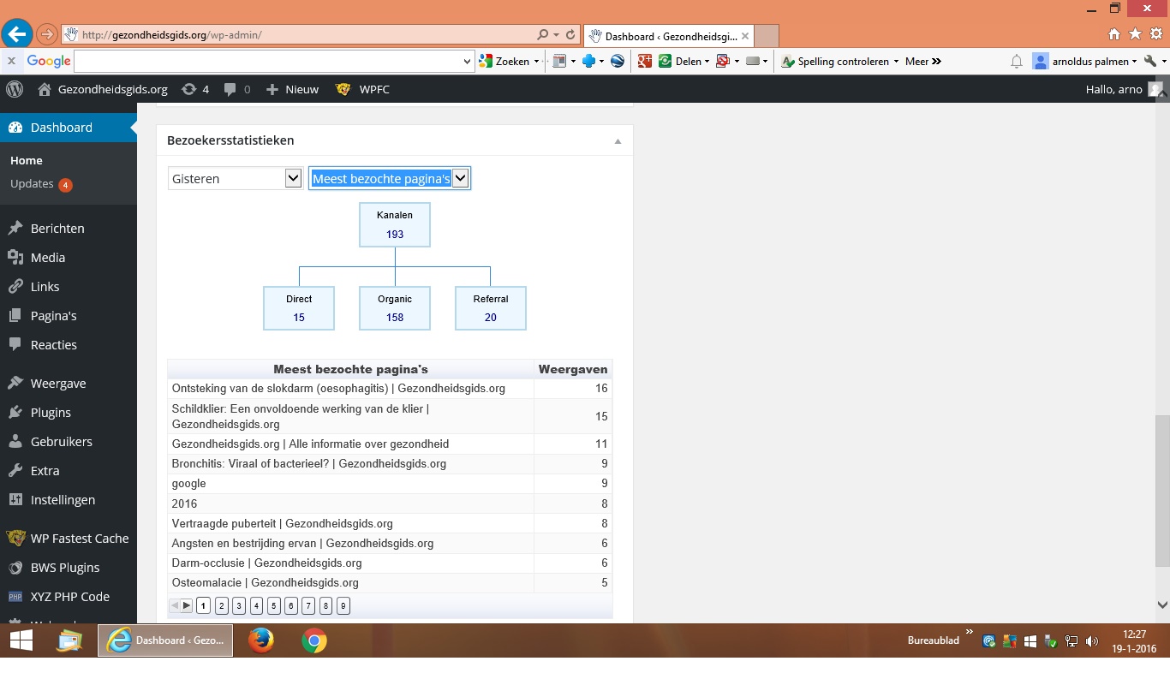The image size is (1170, 685).
Task: Open File Explorer from the taskbar
Action: coord(69,640)
